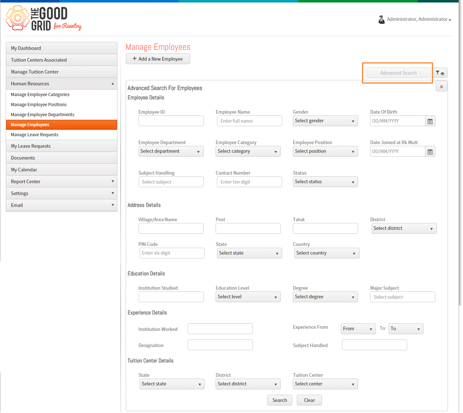Click the Institution Studied field

point(171,297)
